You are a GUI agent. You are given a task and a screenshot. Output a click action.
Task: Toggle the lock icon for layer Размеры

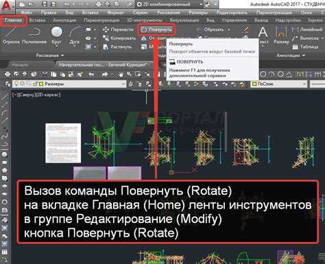[x=35, y=84]
